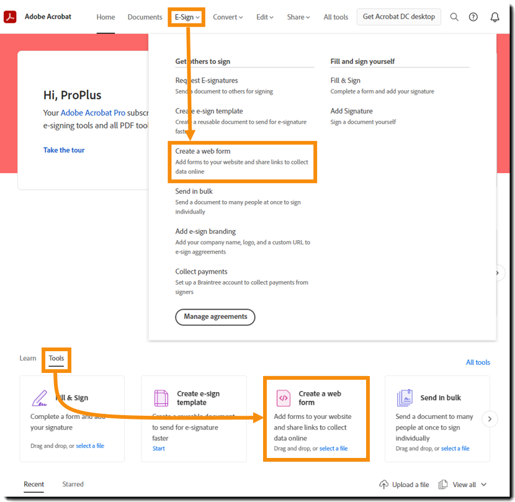Expand the Share dropdown
Screen dimensions: 515x502
coord(298,17)
